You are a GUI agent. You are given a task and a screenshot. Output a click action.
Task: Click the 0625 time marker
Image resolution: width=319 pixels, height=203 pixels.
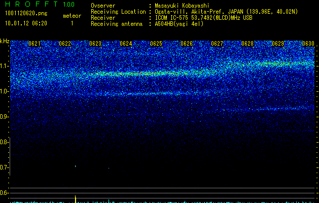(x=156, y=44)
